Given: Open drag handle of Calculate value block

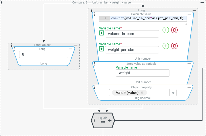Looking at the screenshot, I should pyautogui.click(x=95, y=14).
